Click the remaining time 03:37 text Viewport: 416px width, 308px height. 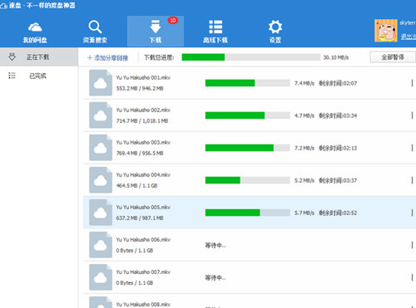coord(338,180)
